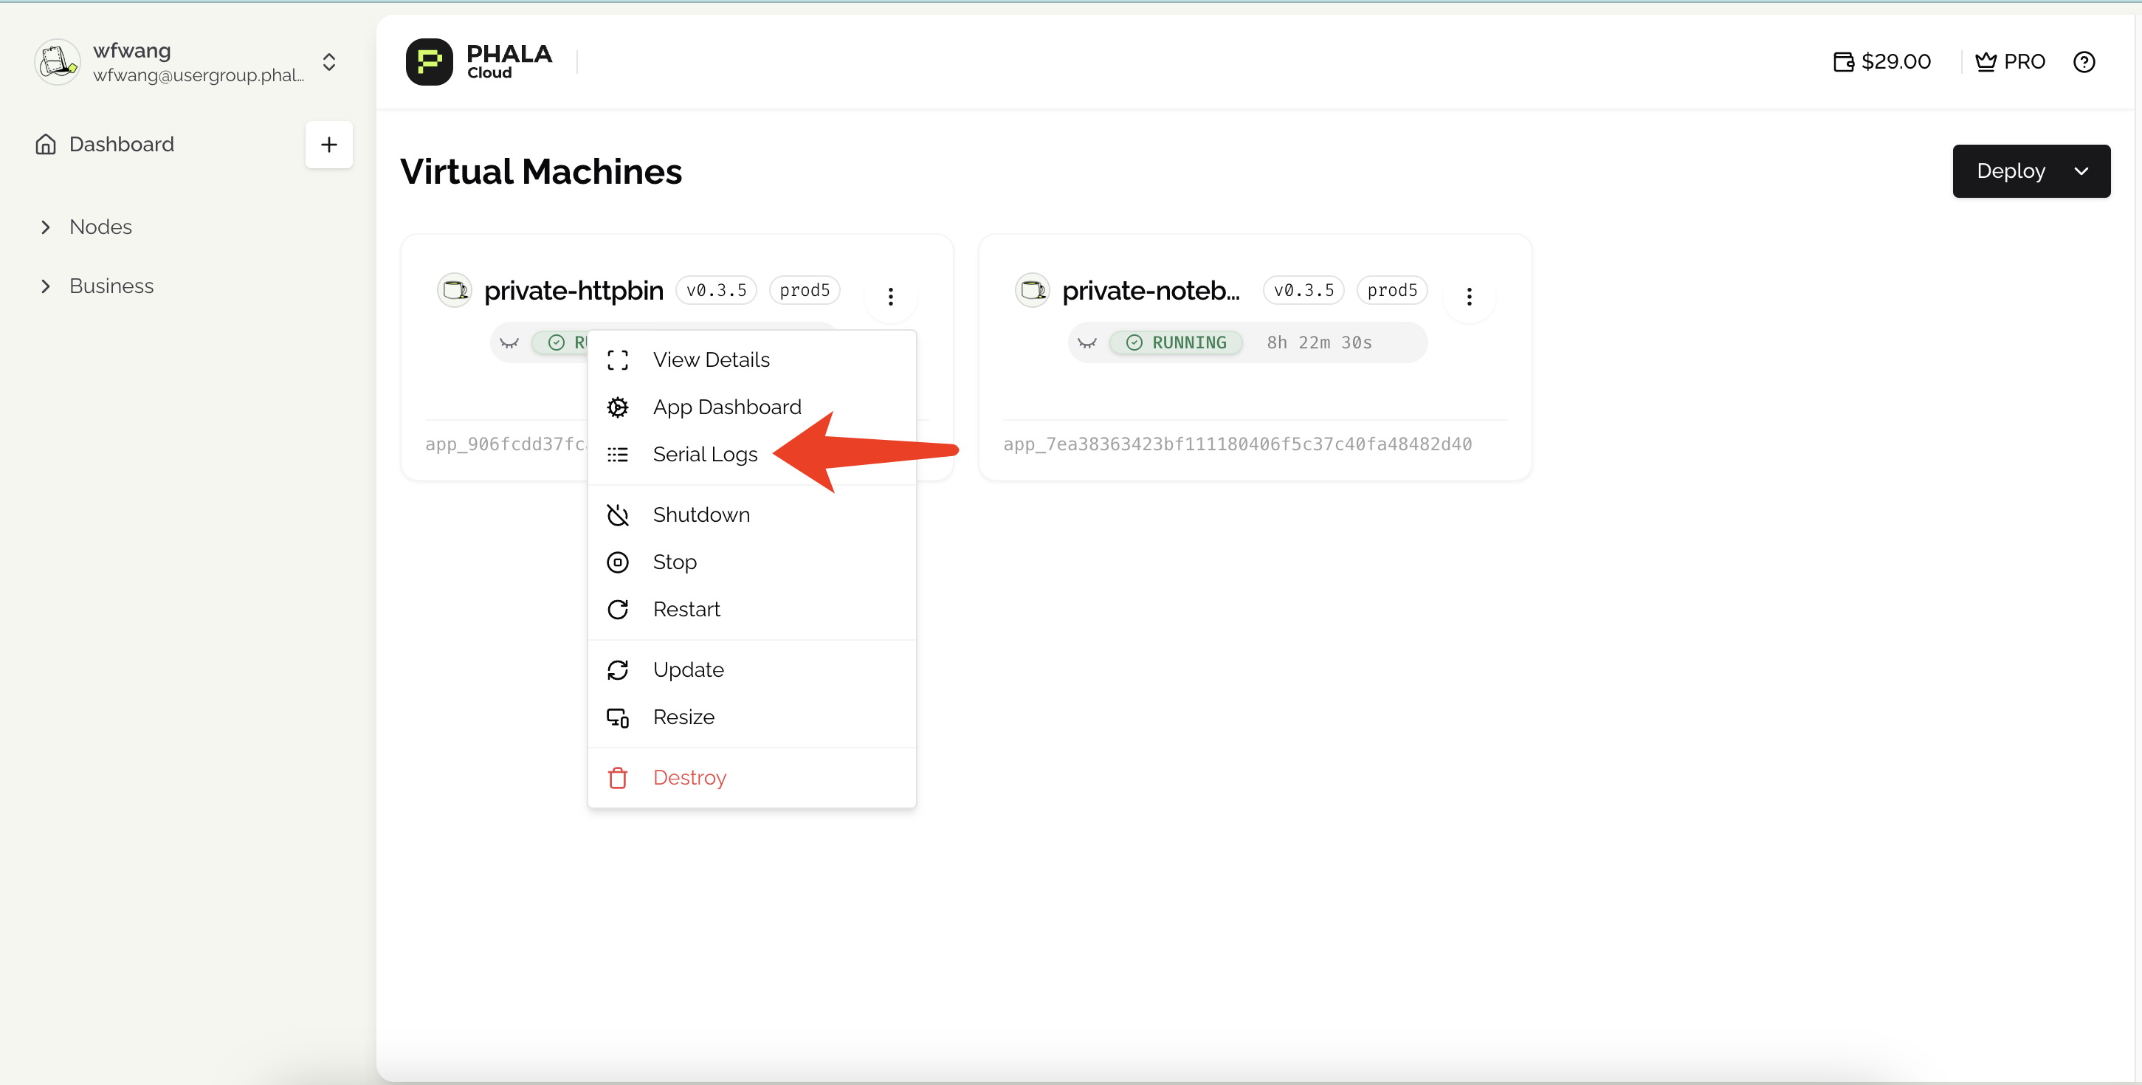Select Destroy in the context menu
Screen dimensions: 2142x1085
pos(689,777)
